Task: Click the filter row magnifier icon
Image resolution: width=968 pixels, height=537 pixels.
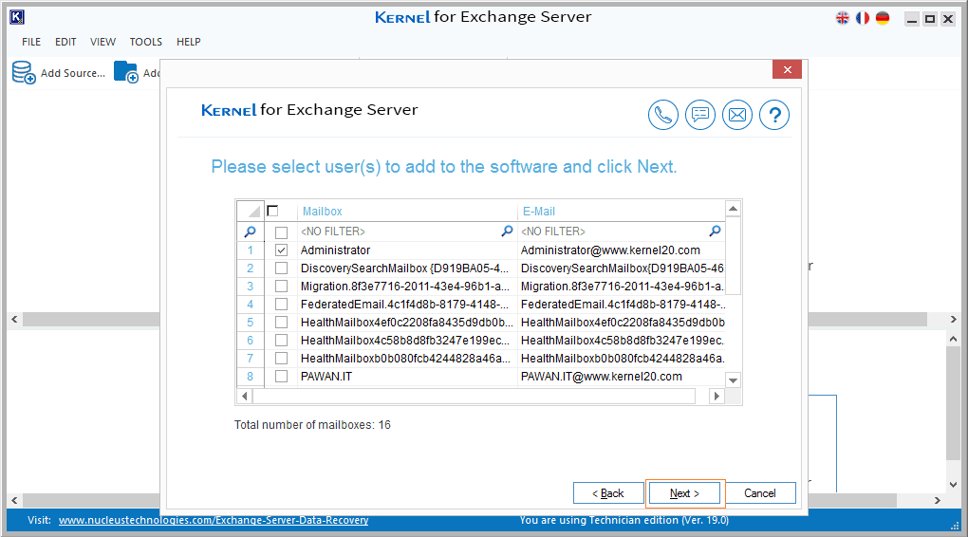Action: point(250,231)
